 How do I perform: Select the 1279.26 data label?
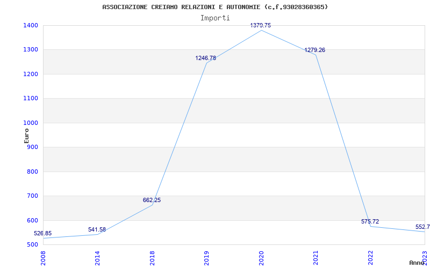coord(315,50)
